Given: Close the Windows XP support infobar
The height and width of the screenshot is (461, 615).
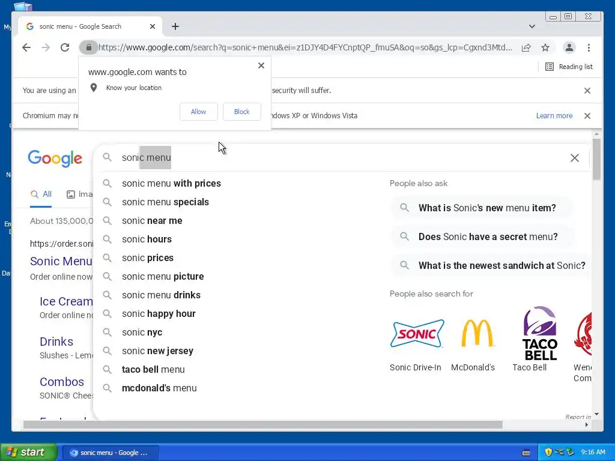Looking at the screenshot, I should coord(587,116).
